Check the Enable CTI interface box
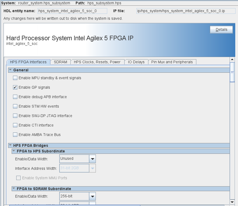 pos(15,125)
